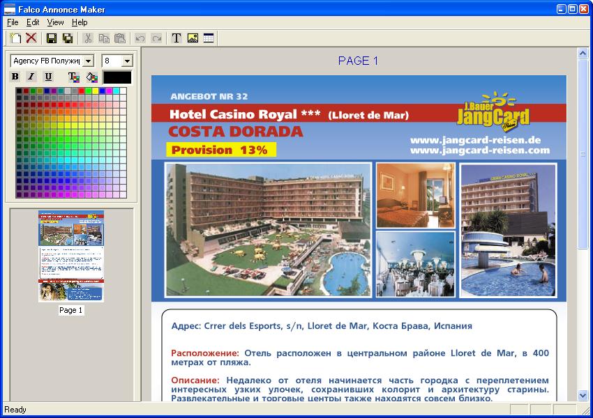
Task: Select the yellow Provision 13% label
Action: click(221, 150)
